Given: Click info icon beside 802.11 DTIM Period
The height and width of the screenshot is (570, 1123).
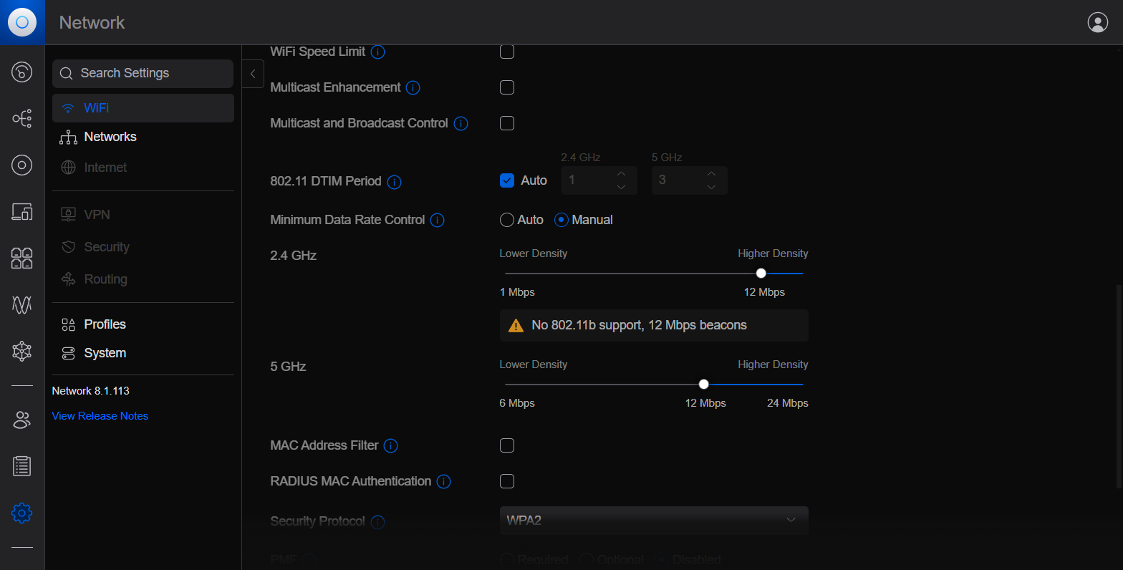Looking at the screenshot, I should pos(394,182).
